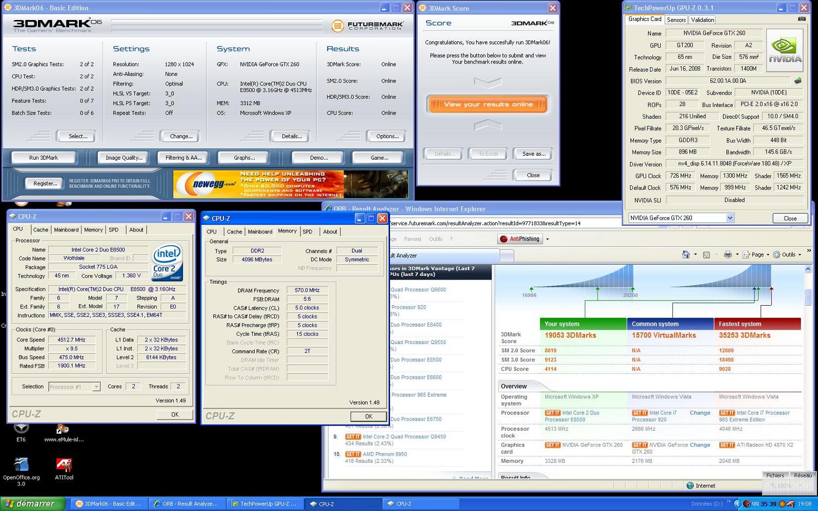Screen dimensions: 818x511
Task: Click the new tab button in Internet Explorer
Action: (506, 255)
